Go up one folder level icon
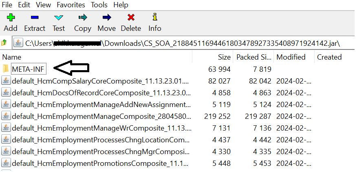The height and width of the screenshot is (176, 357). [x=4, y=42]
